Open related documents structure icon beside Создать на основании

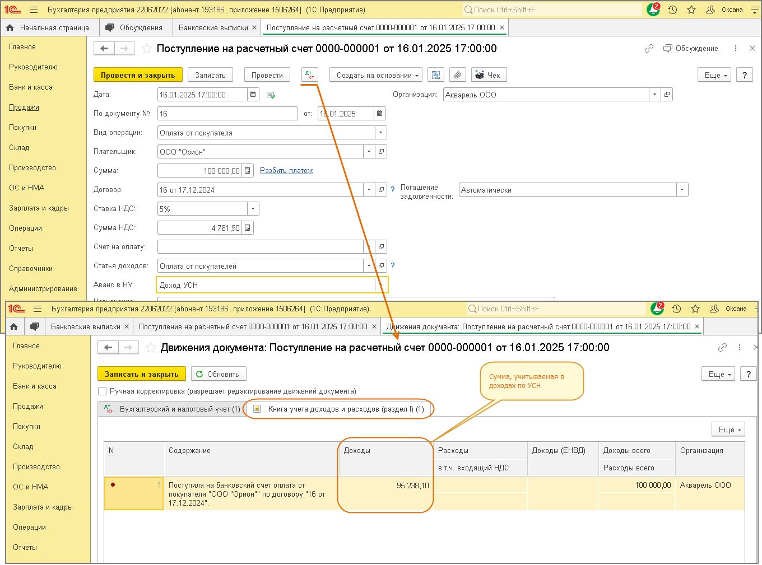pos(436,75)
